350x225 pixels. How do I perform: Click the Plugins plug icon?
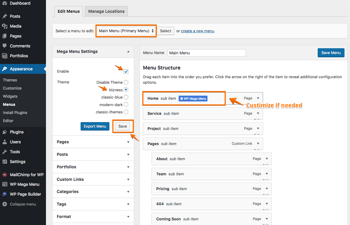(5, 132)
